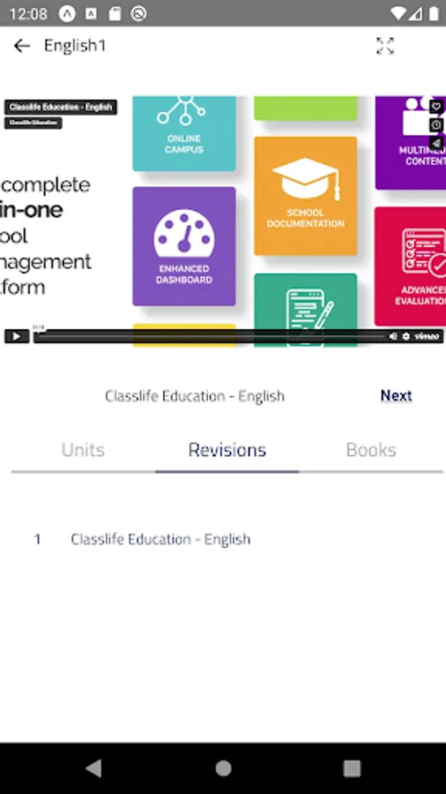Share the video using paper plane icon
Viewport: 446px width, 794px height.
tap(436, 143)
